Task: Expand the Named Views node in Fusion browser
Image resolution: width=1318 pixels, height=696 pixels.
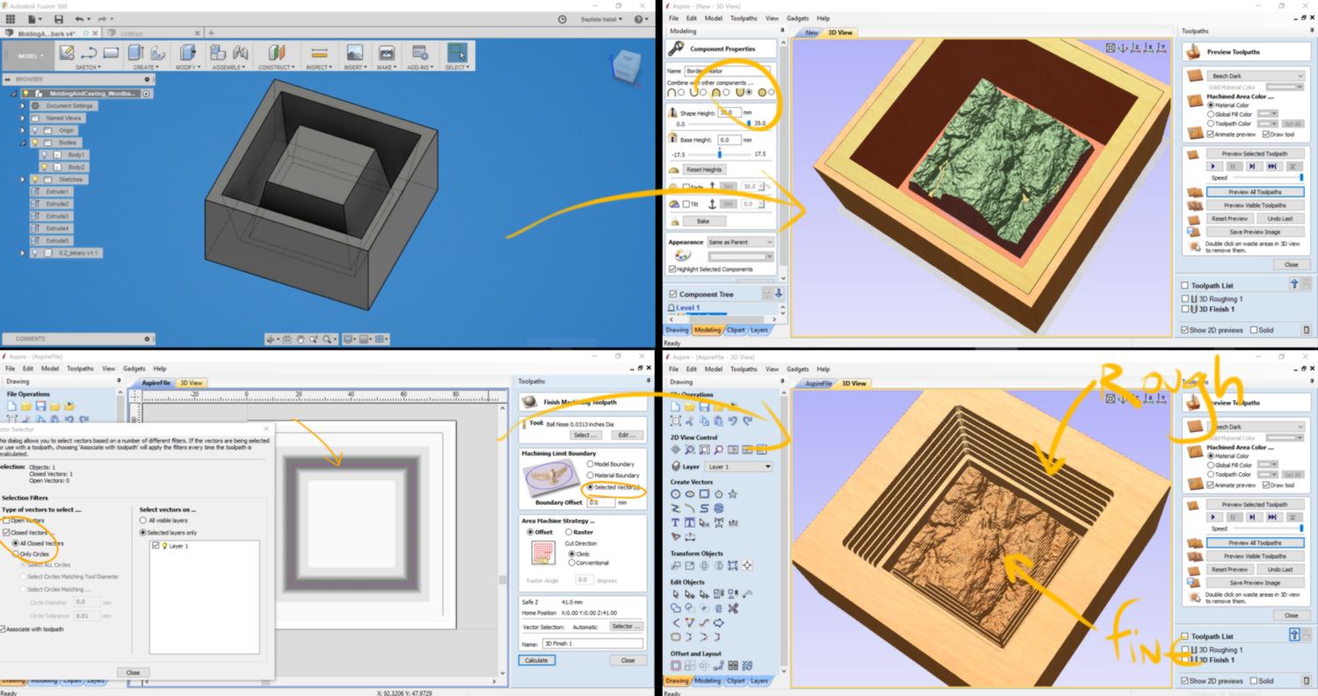Action: coord(23,118)
